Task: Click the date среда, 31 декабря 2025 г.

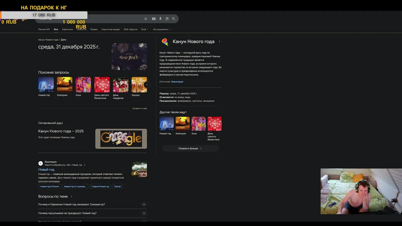Action: 69,47
